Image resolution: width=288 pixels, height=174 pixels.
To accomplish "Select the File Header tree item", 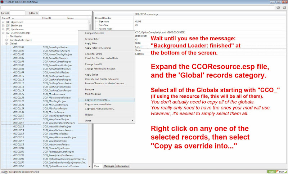I will [x=16, y=36].
